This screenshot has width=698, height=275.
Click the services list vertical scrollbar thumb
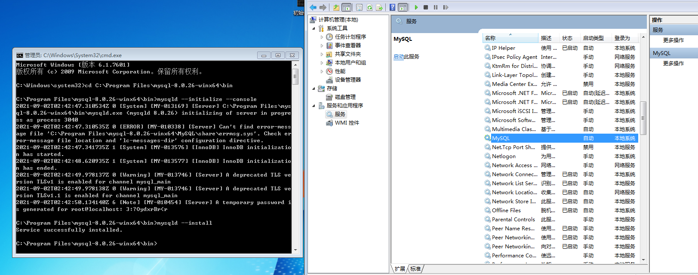643,118
